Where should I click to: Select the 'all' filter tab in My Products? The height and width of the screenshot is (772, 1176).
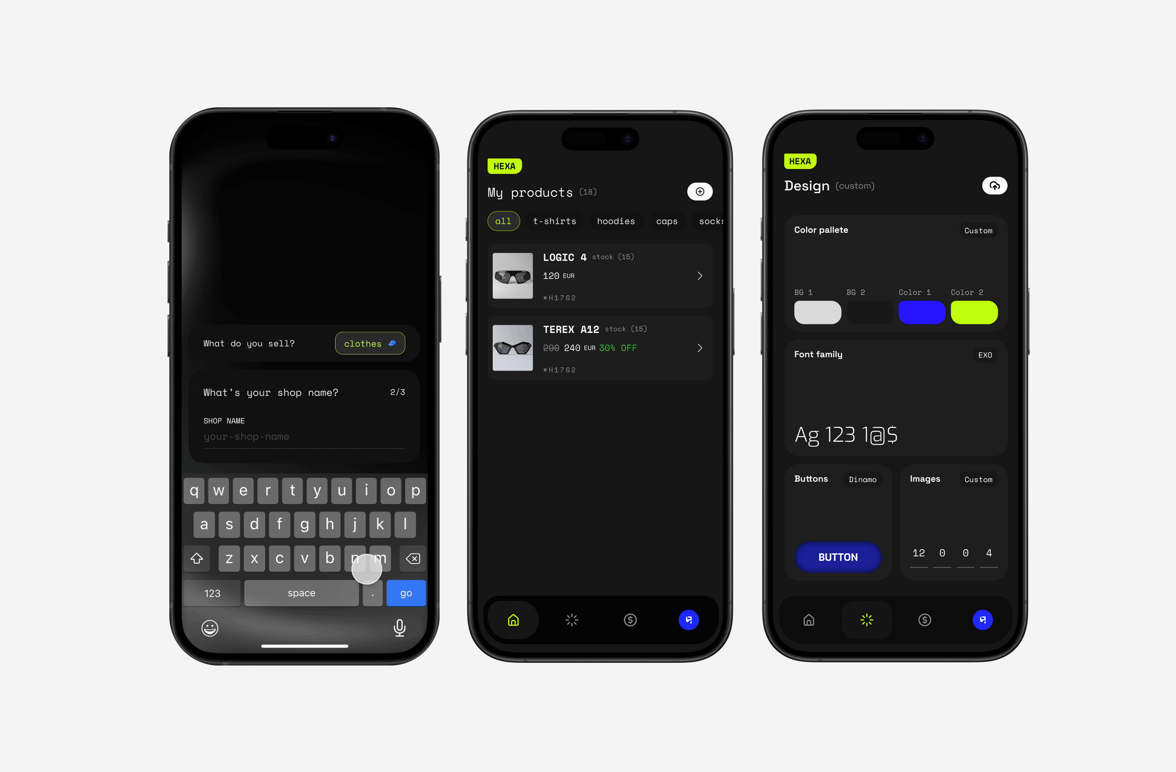tap(502, 221)
